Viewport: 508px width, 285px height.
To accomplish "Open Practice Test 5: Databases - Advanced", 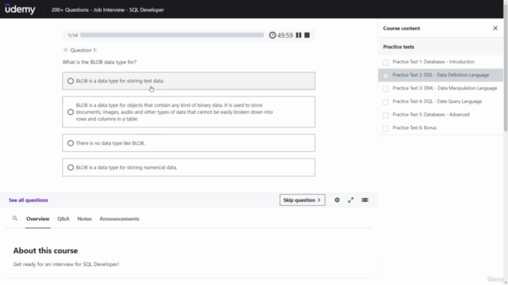I will click(x=431, y=115).
